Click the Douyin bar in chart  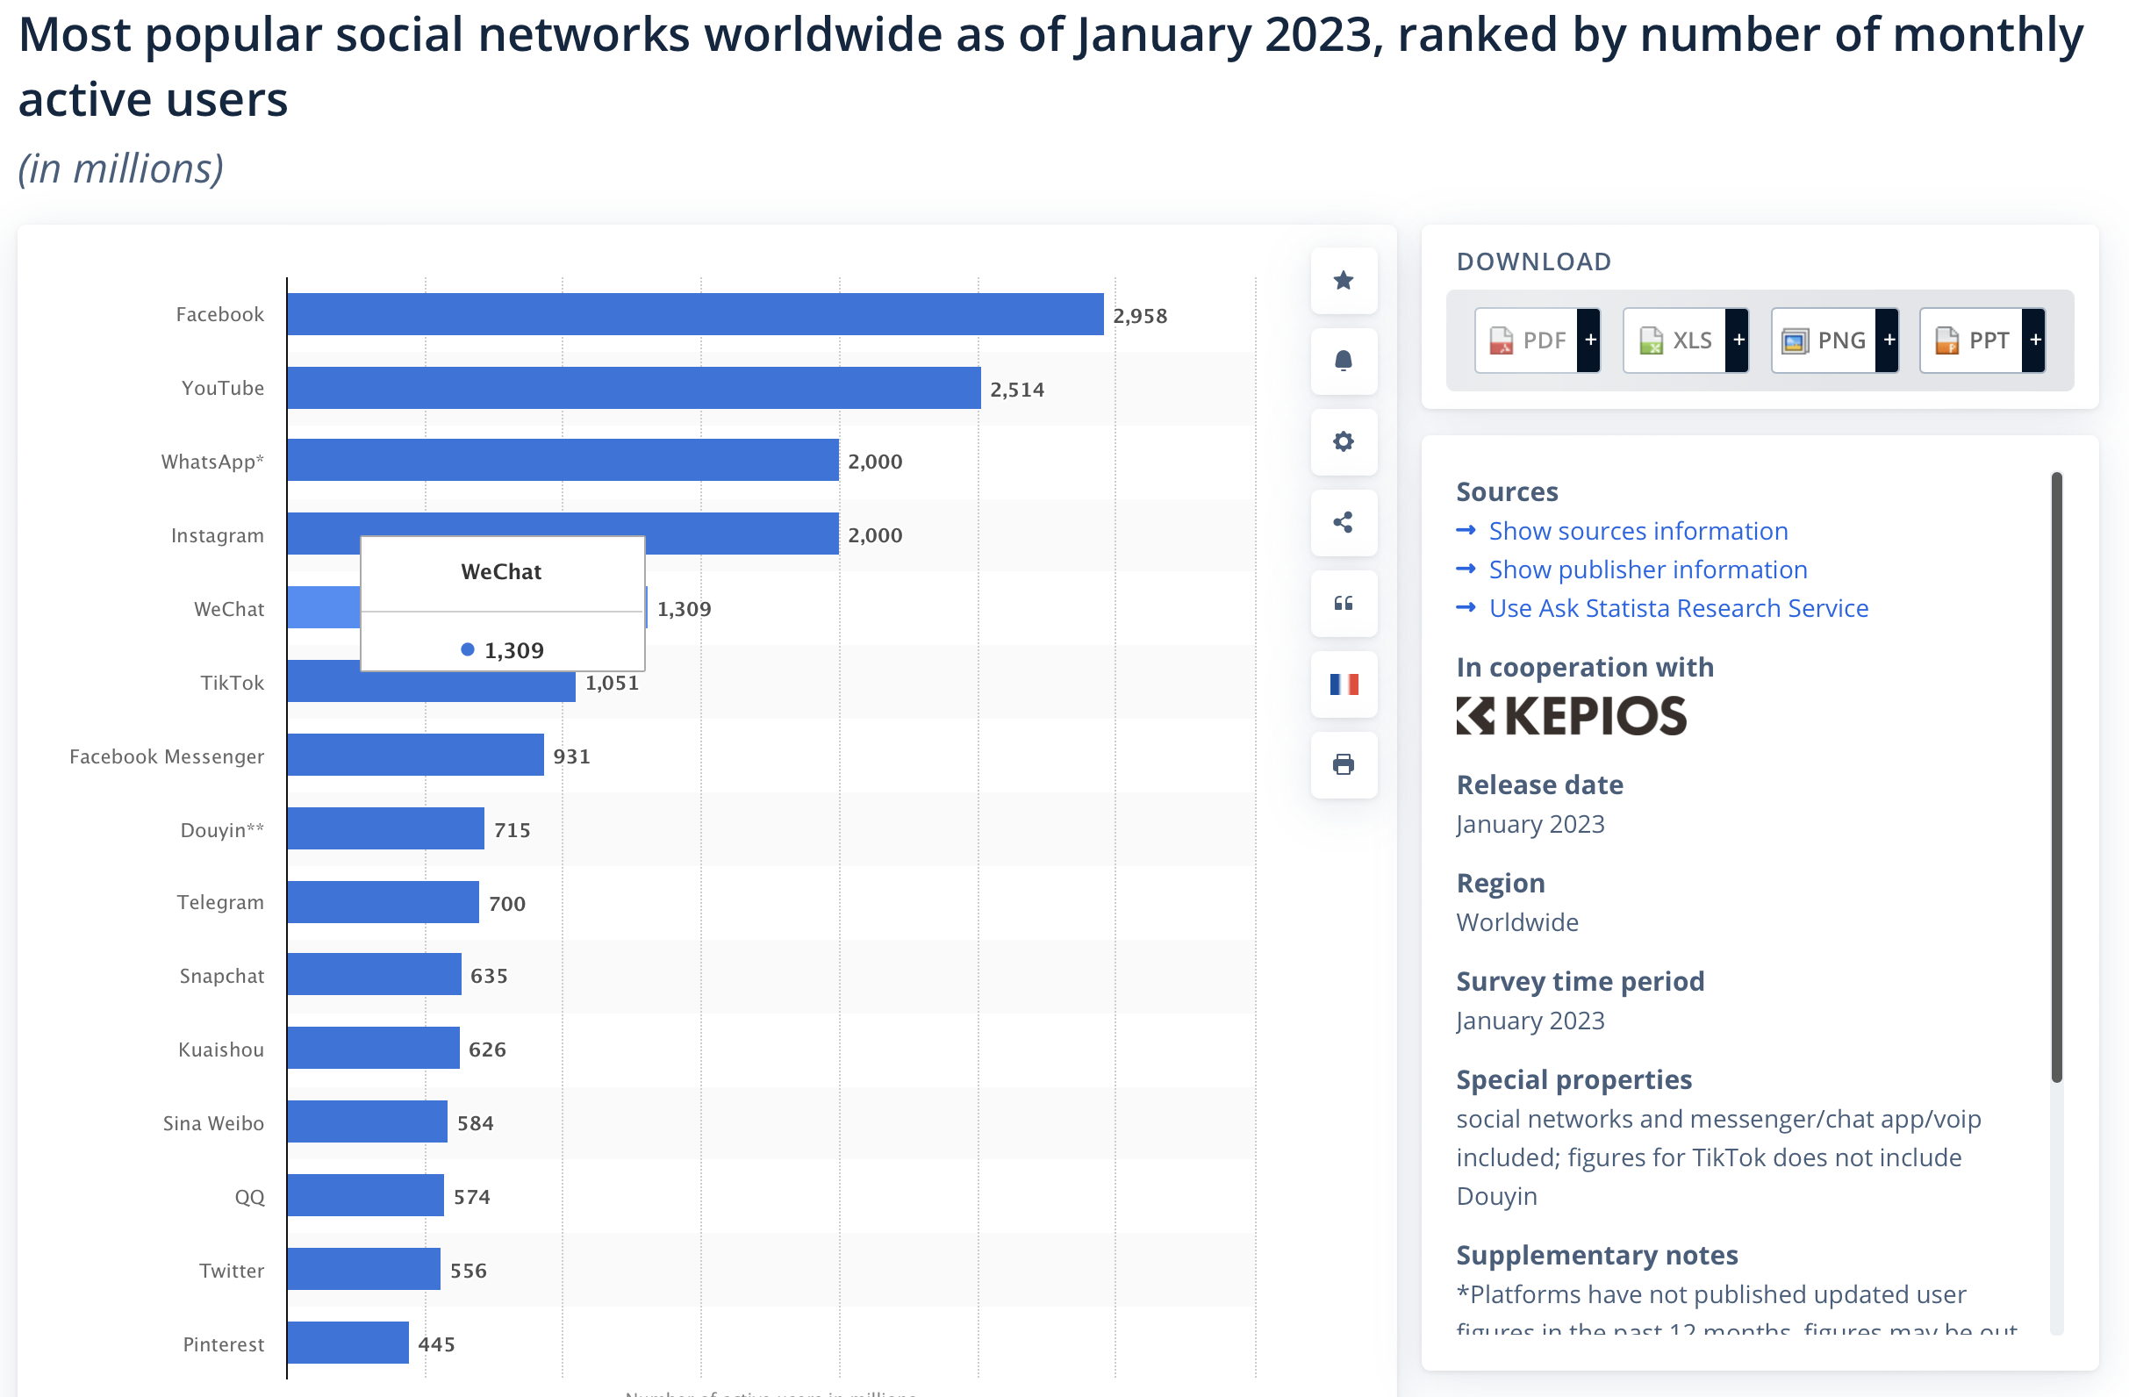coord(386,829)
